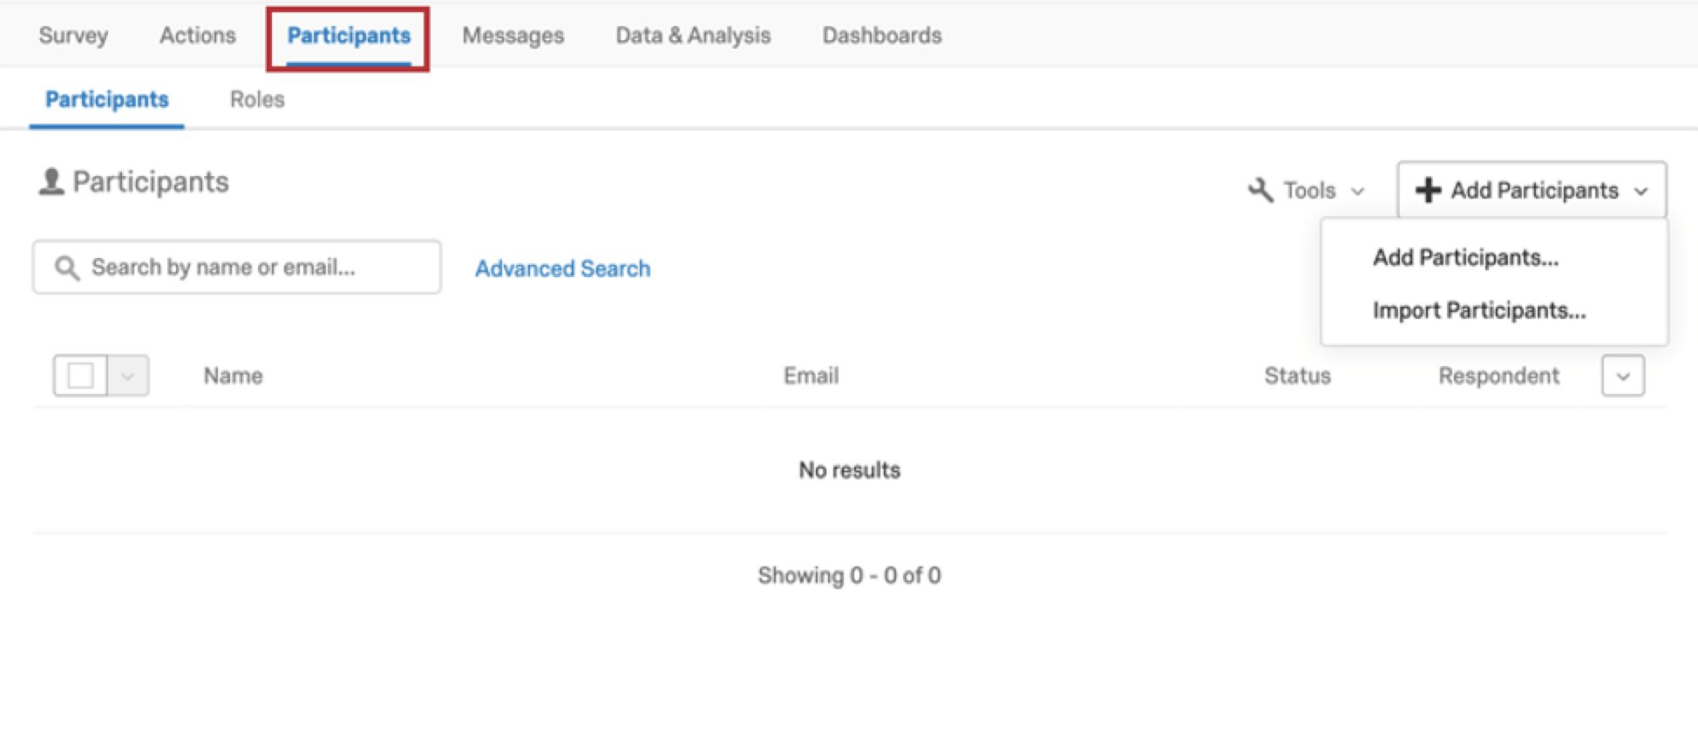Viewport: 1698px width, 739px height.
Task: Open the select-all checkbox dropdown arrow
Action: click(x=128, y=376)
